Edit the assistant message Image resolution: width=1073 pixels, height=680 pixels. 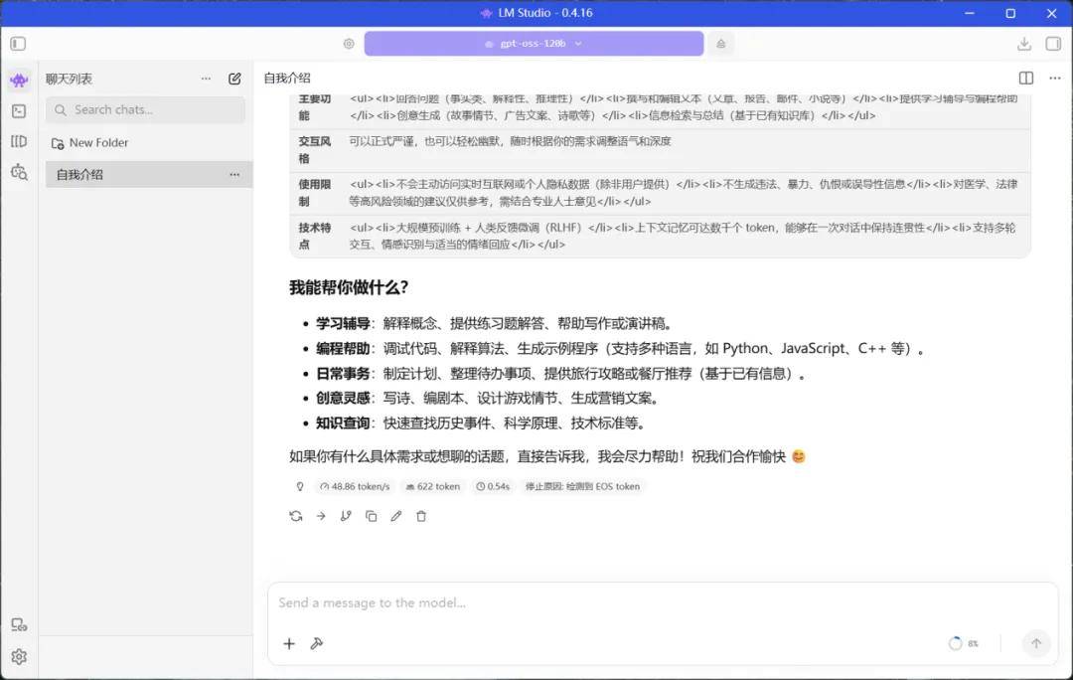click(x=396, y=516)
